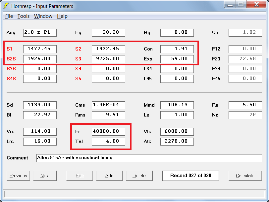Click the Vrc label
The width and height of the screenshot is (269, 202).
[x=10, y=131]
